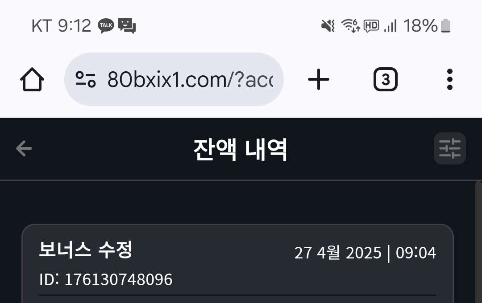The image size is (482, 303).
Task: Select transaction ID 176130748096
Action: [106, 279]
